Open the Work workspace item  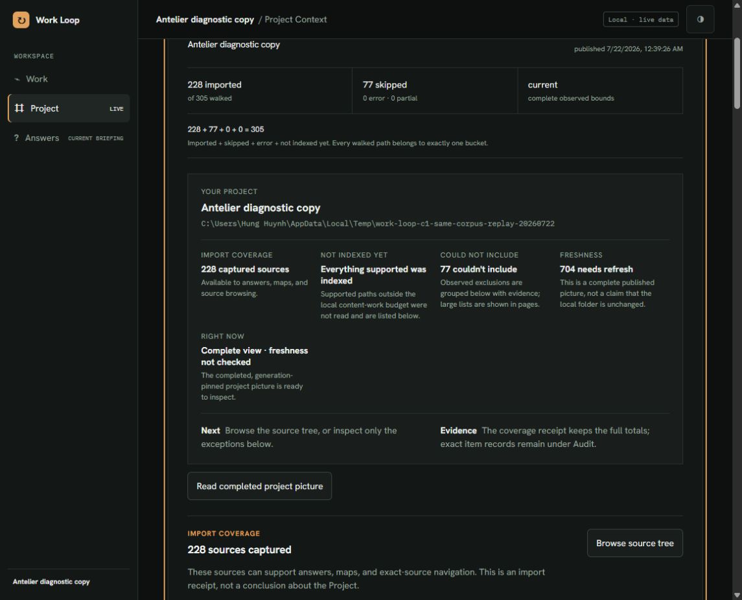click(69, 79)
